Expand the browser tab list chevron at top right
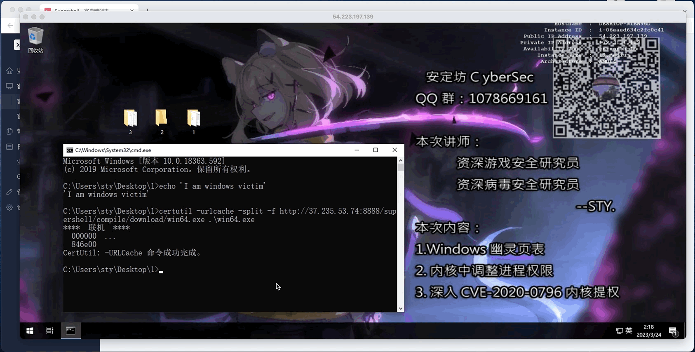 pos(685,11)
